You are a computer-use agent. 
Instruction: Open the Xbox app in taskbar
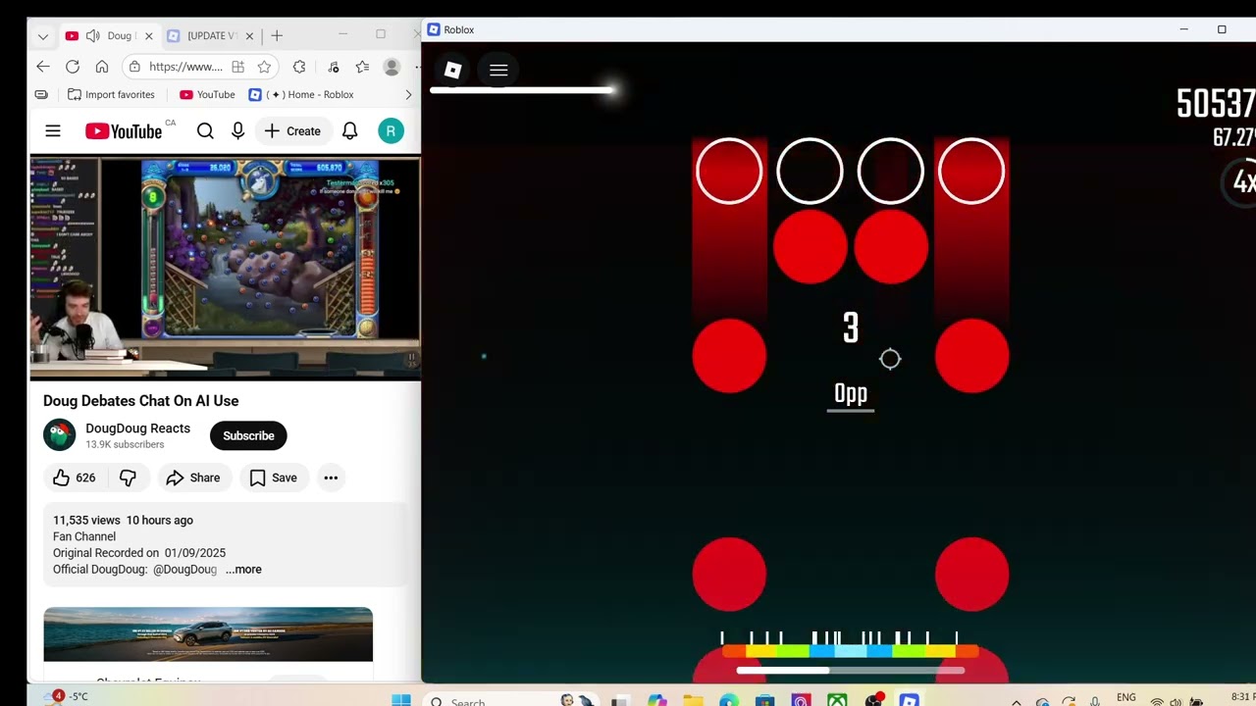(x=837, y=700)
